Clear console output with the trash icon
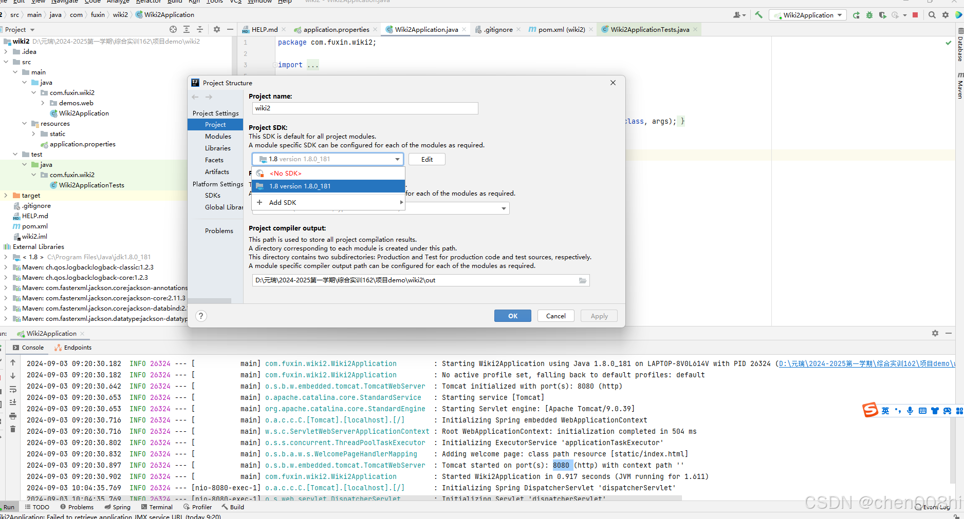Screen dimensions: 964x519 [x=13, y=429]
